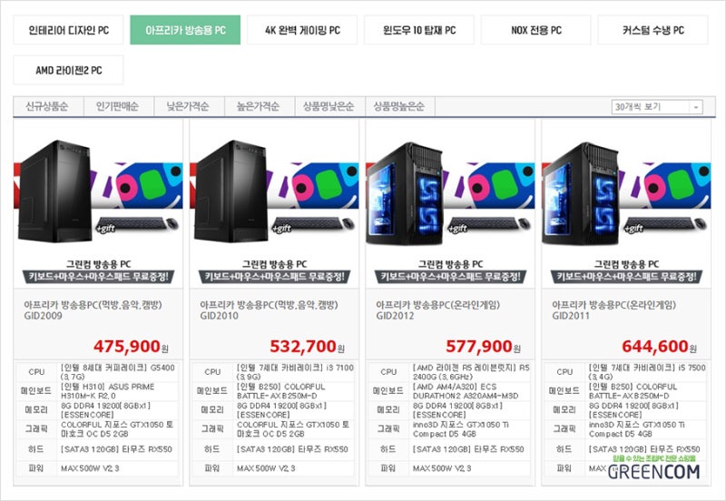The width and height of the screenshot is (726, 501).
Task: Open the GID2009 PC product thumbnail
Action: (98, 203)
